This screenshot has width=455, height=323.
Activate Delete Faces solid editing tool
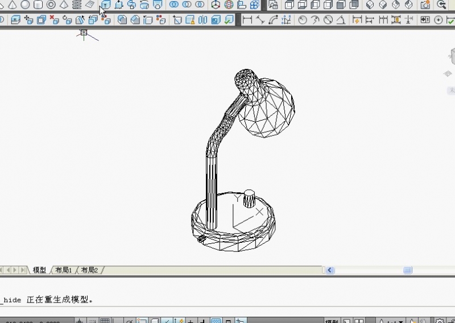(54, 20)
